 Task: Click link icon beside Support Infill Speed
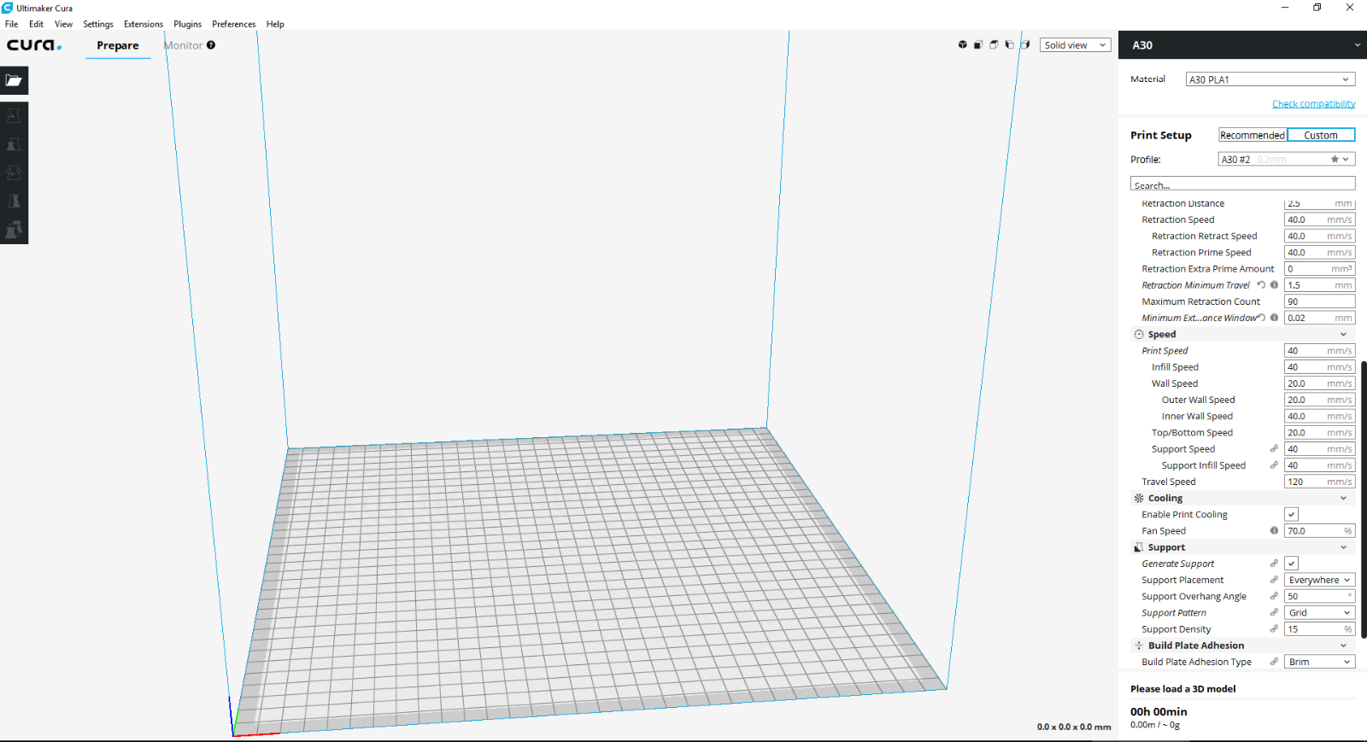(x=1274, y=465)
